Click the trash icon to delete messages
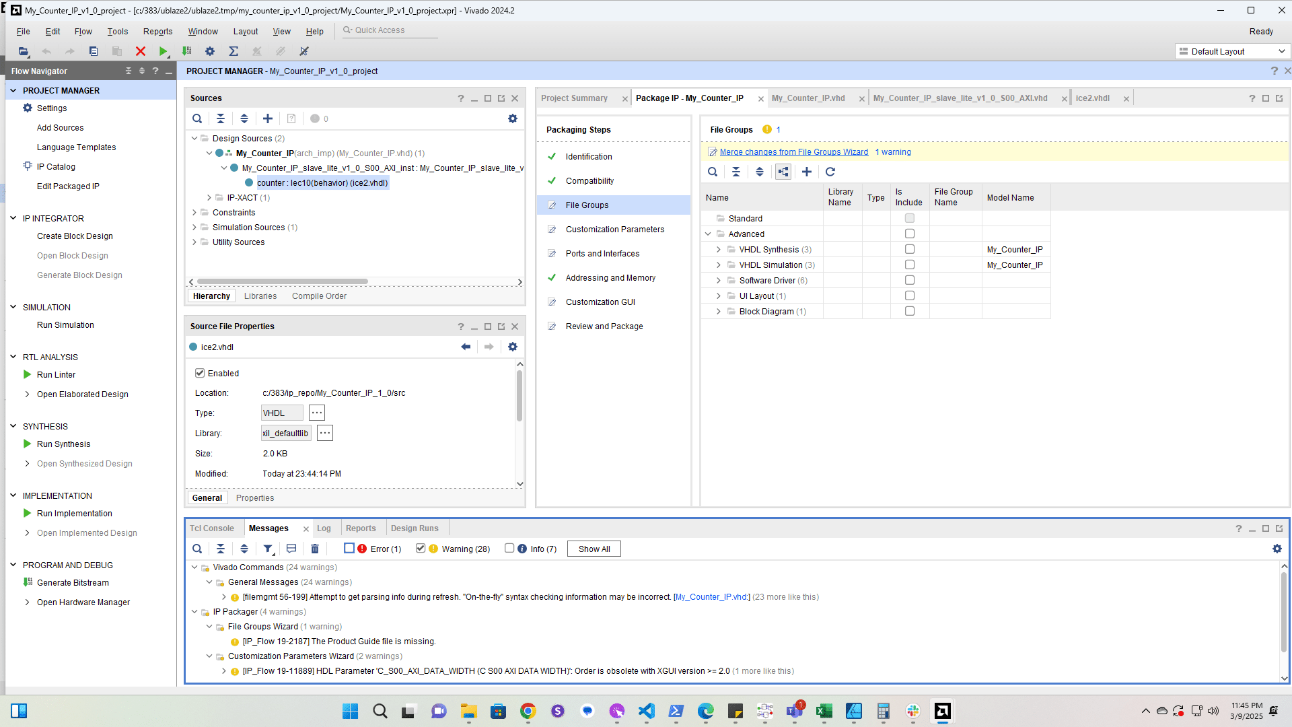Image resolution: width=1292 pixels, height=727 pixels. click(315, 549)
